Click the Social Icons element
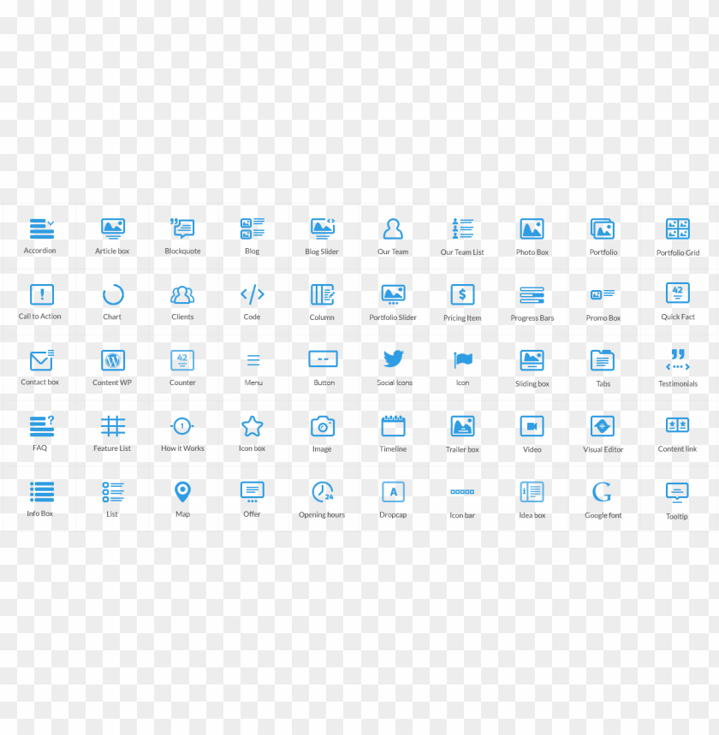The width and height of the screenshot is (719, 735). [x=393, y=359]
